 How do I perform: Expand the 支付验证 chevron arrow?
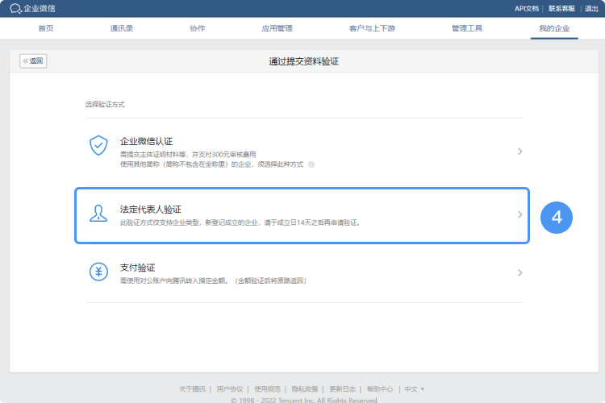[520, 272]
